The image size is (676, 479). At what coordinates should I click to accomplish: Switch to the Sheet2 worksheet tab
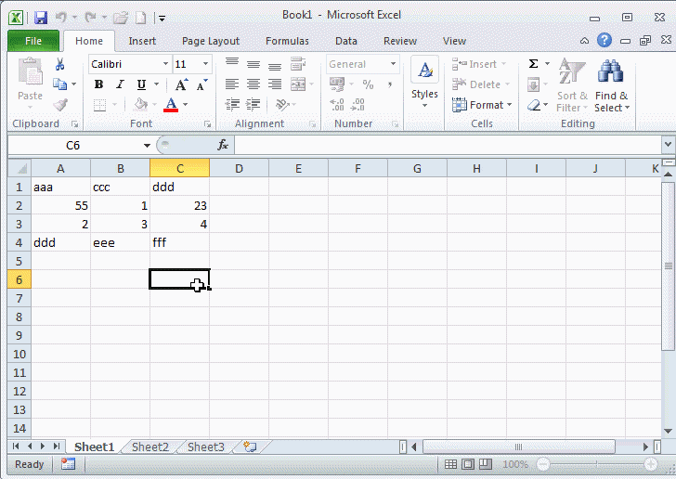(149, 447)
